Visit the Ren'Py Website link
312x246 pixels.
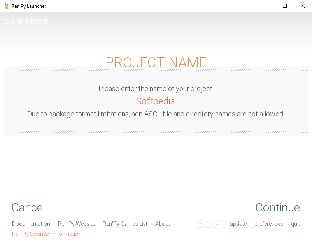[x=76, y=224]
